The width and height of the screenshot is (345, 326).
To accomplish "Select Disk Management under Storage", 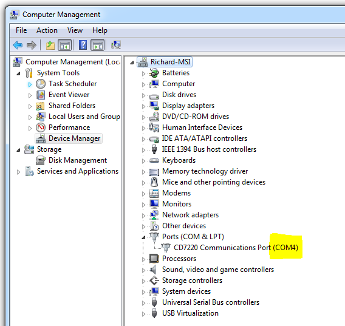I will pyautogui.click(x=78, y=160).
